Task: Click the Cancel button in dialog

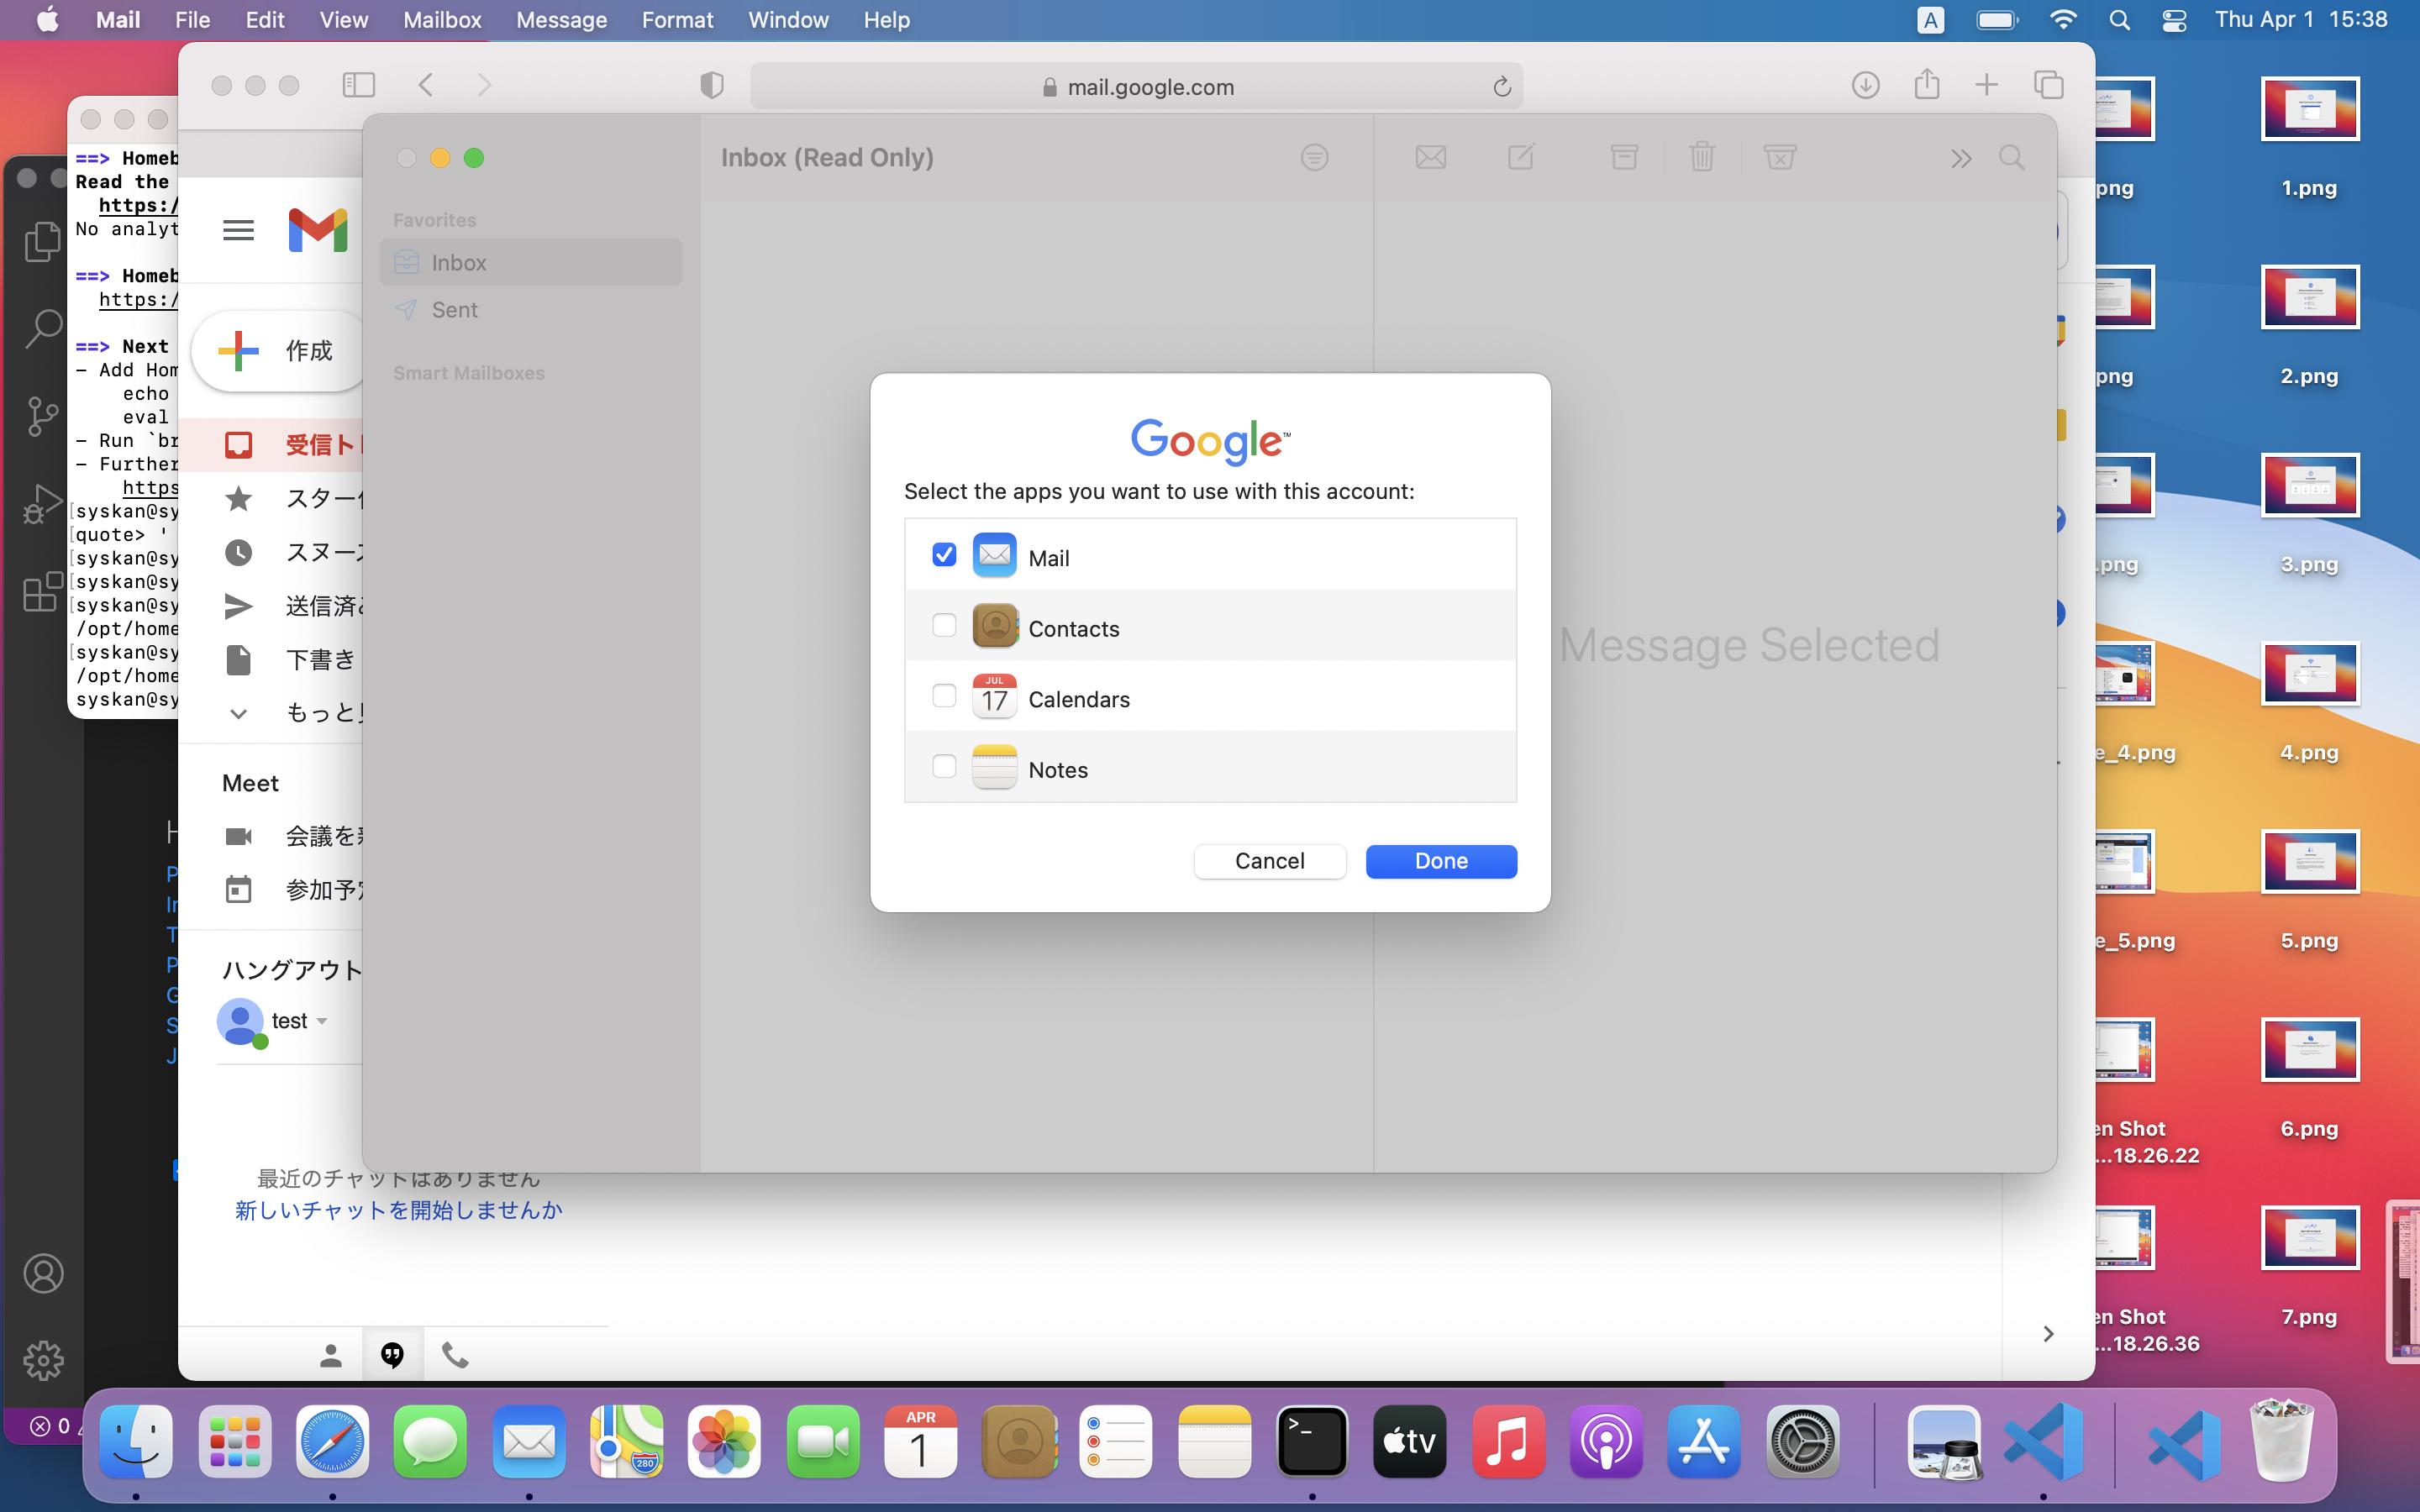Action: tap(1269, 861)
